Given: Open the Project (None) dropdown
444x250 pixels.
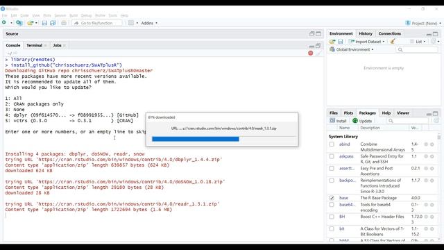Looking at the screenshot, I should (x=423, y=23).
